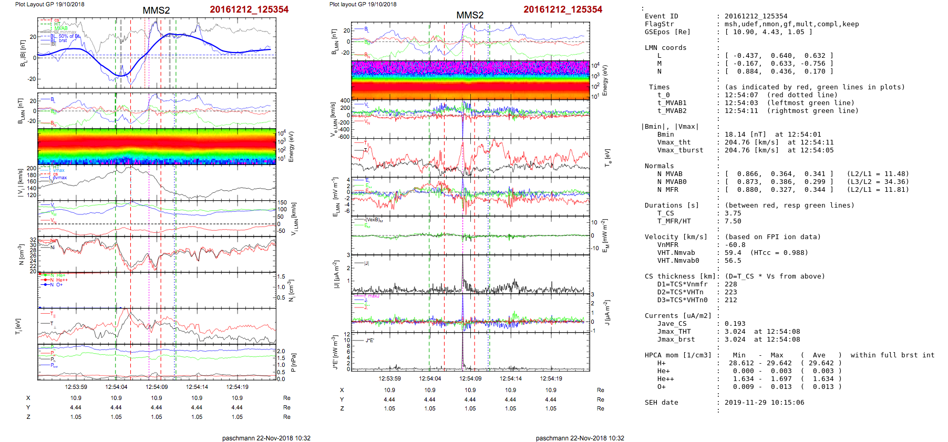948x442 pixels.
Task: Click the 't_dvmax' legend entry
Action: click(58, 178)
